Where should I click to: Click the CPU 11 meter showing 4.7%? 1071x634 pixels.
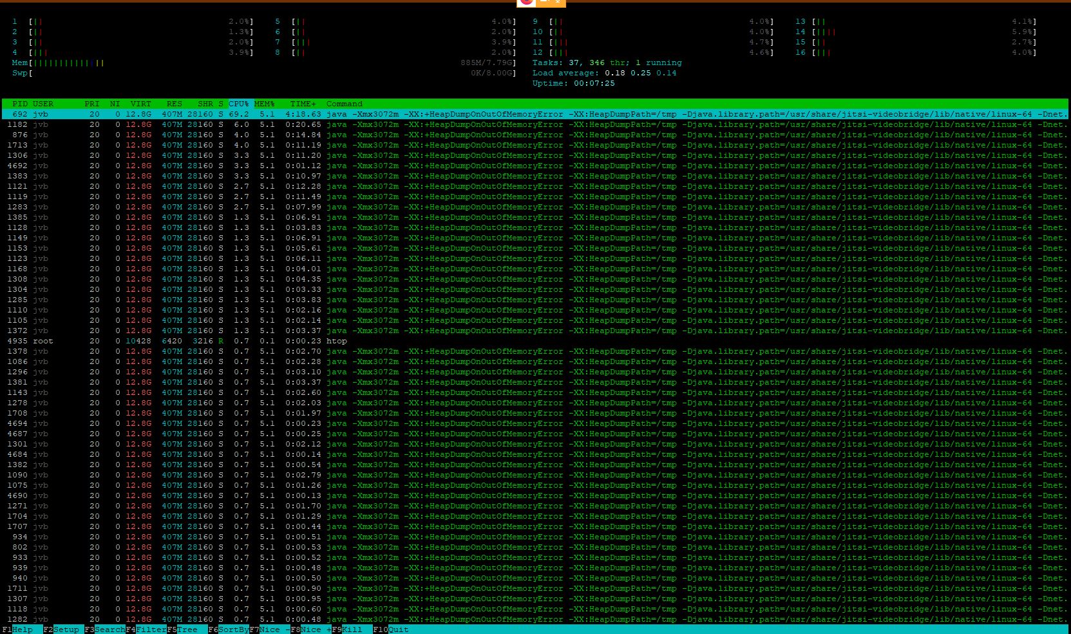pyautogui.click(x=653, y=42)
